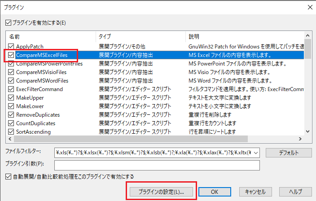
Task: Click description 行を昇順にソートします
Action: (212, 132)
